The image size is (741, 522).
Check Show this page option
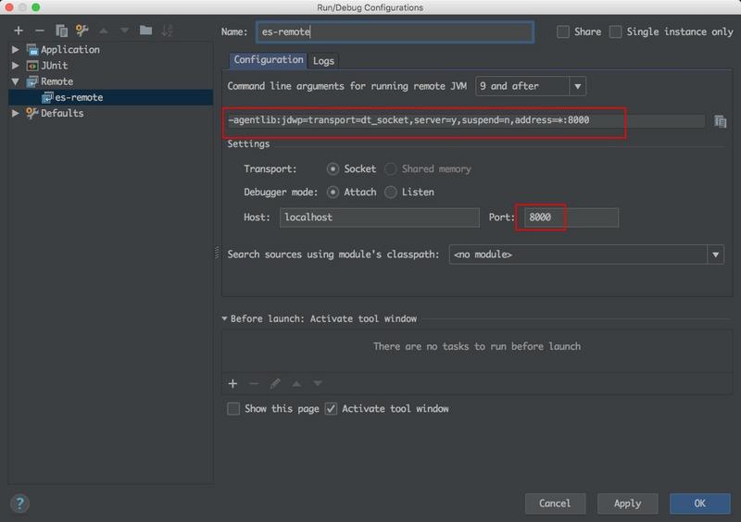coord(233,409)
